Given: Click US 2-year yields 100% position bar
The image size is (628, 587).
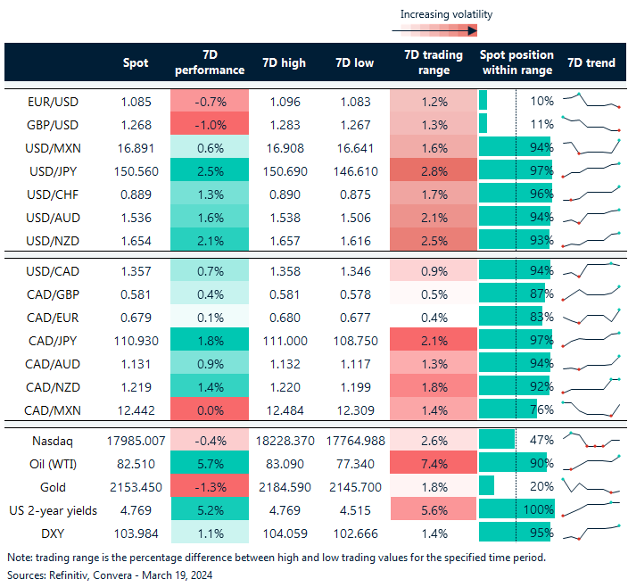Looking at the screenshot, I should 516,509.
